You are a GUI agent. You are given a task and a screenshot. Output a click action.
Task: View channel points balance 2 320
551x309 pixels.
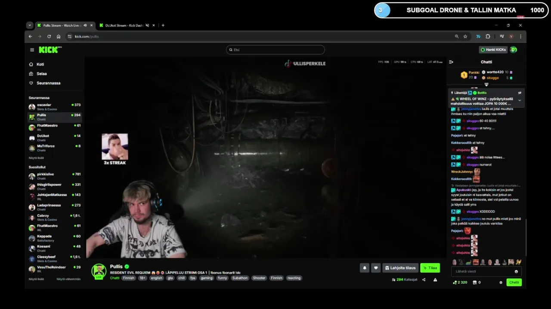(460, 282)
